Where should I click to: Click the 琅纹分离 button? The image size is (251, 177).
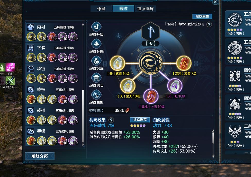(40, 156)
